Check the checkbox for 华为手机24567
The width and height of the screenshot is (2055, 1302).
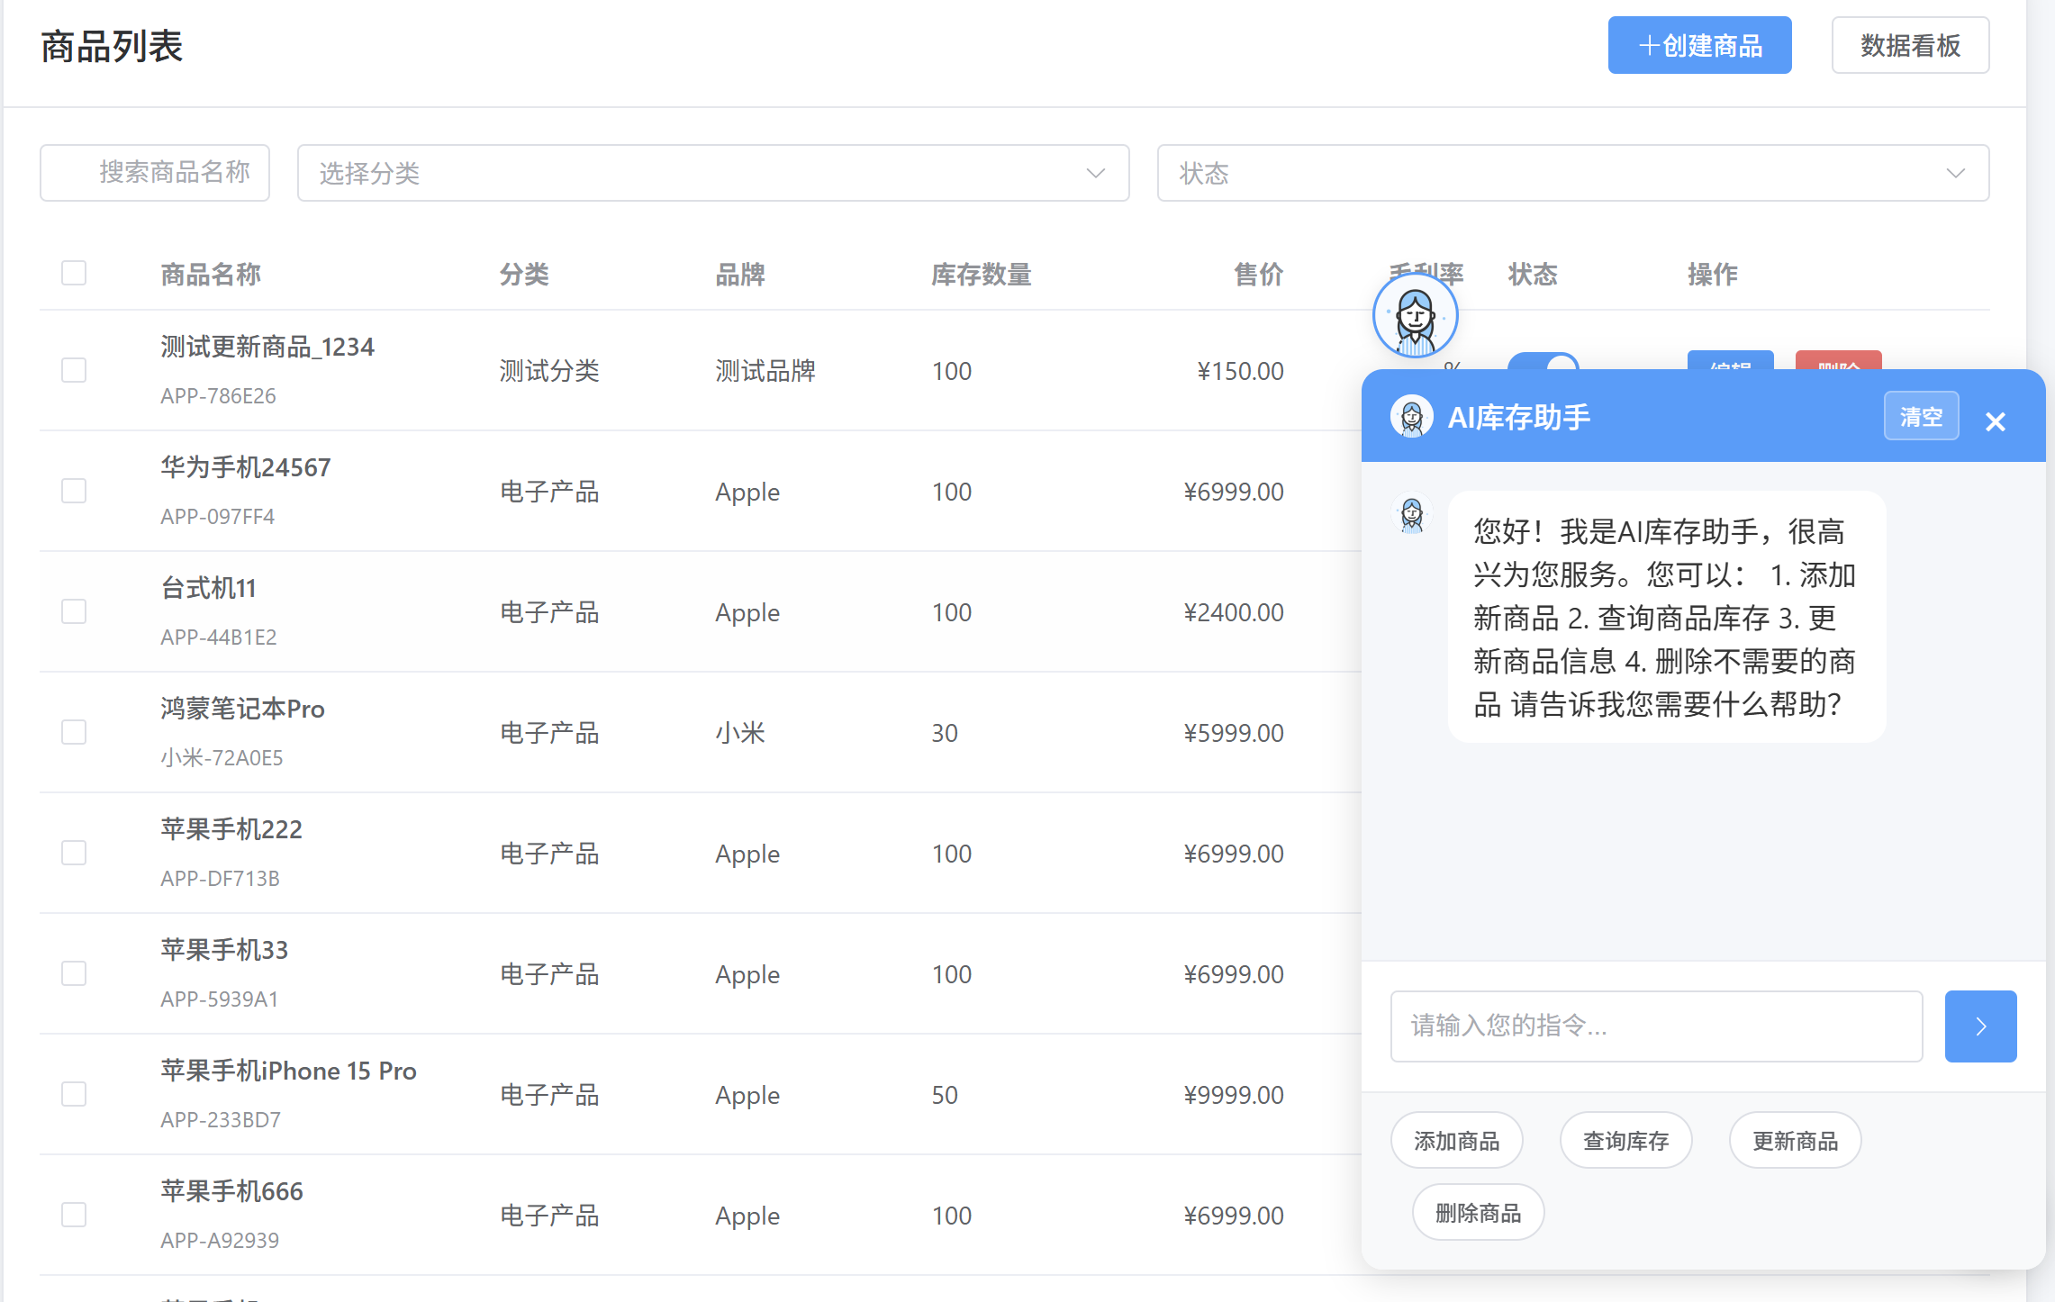(x=73, y=491)
